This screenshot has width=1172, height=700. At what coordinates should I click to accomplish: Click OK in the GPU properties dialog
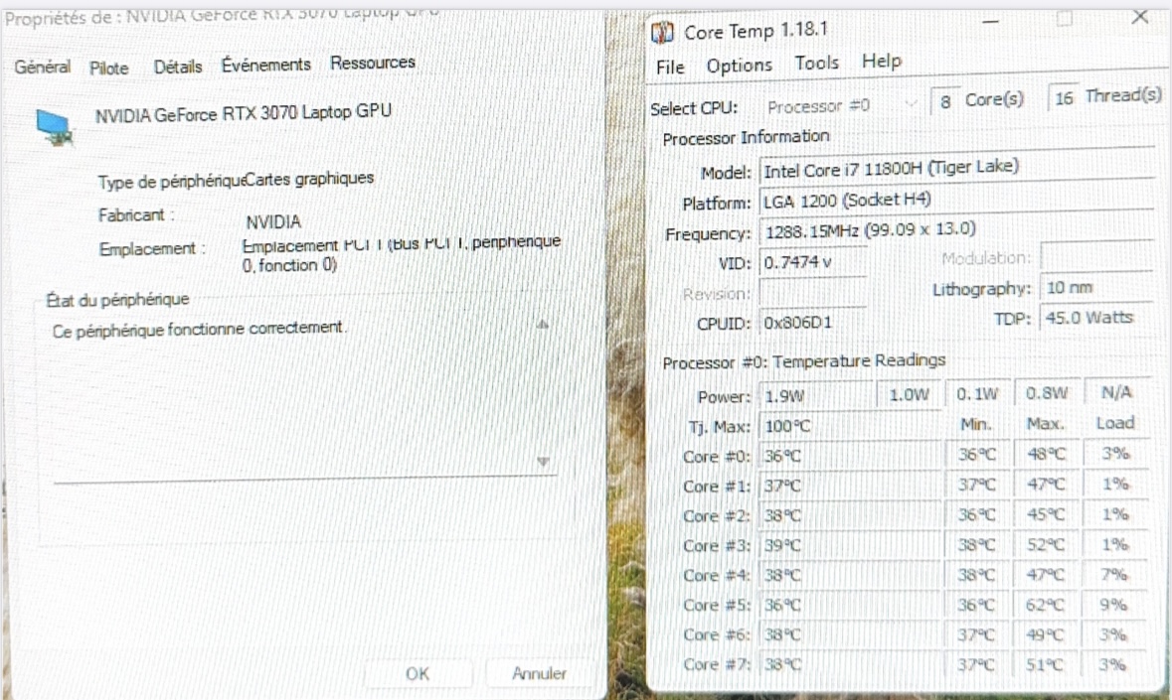coord(418,674)
